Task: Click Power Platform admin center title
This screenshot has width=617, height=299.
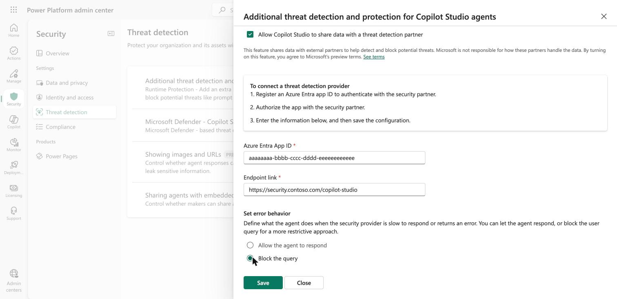Action: click(70, 10)
